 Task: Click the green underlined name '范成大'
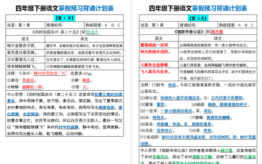click(92, 32)
